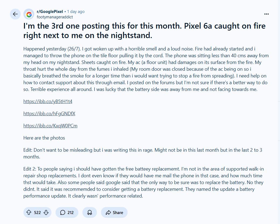Viewport: 280px width, 224px height.
Task: Click the Share button label
Action: pos(118,213)
